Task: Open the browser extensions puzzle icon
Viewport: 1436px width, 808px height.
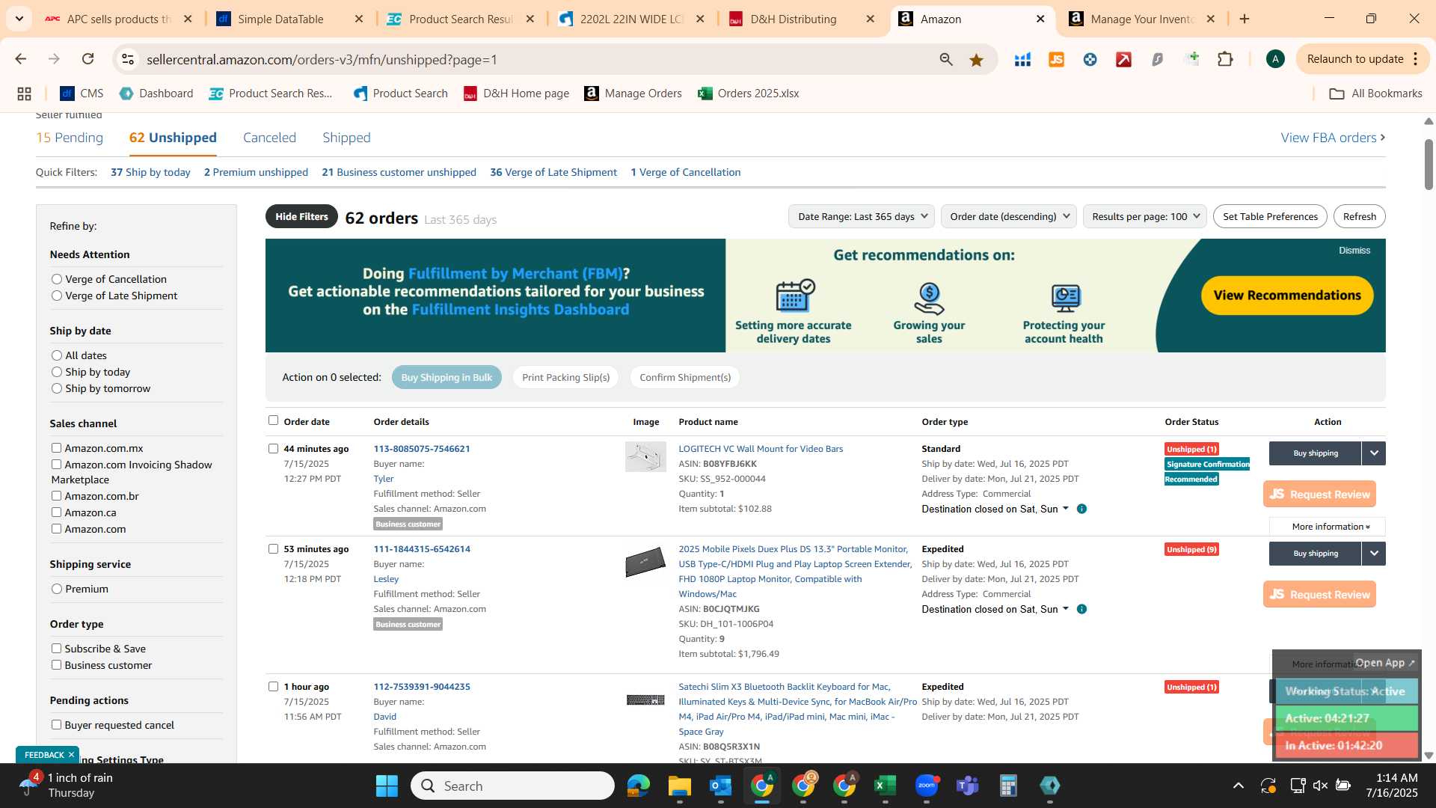Action: (x=1225, y=59)
